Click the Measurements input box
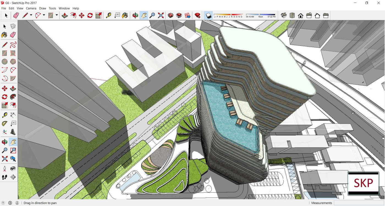The height and width of the screenshot is (206, 385). [x=358, y=203]
